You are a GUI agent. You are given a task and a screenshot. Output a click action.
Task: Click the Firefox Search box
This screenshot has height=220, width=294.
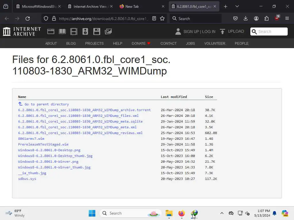point(195,19)
